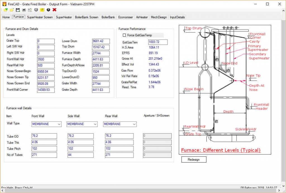This screenshot has width=286, height=193.
Task: Open the Print icon on the toolbar
Action: tap(24, 10)
